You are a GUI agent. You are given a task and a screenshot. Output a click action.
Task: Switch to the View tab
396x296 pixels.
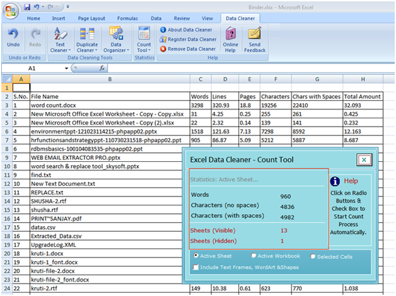click(207, 18)
